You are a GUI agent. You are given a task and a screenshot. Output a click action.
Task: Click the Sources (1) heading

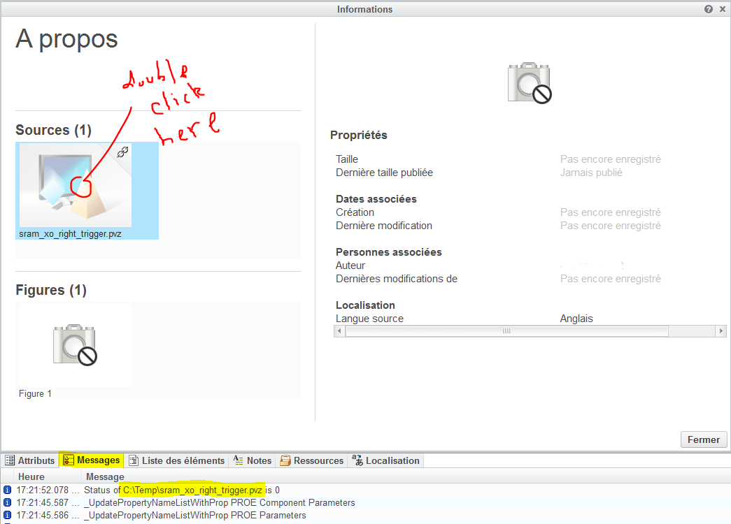54,130
